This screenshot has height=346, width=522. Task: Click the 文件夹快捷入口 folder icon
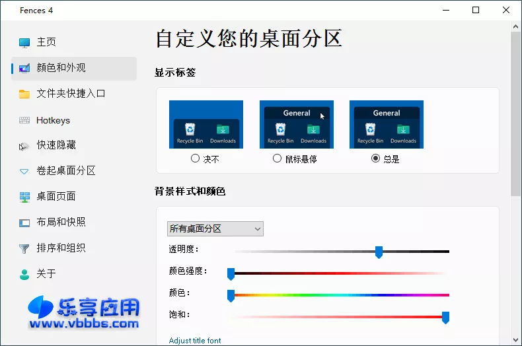24,94
